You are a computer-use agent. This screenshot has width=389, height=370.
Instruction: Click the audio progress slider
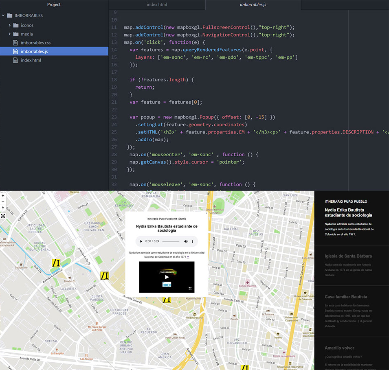(170, 241)
